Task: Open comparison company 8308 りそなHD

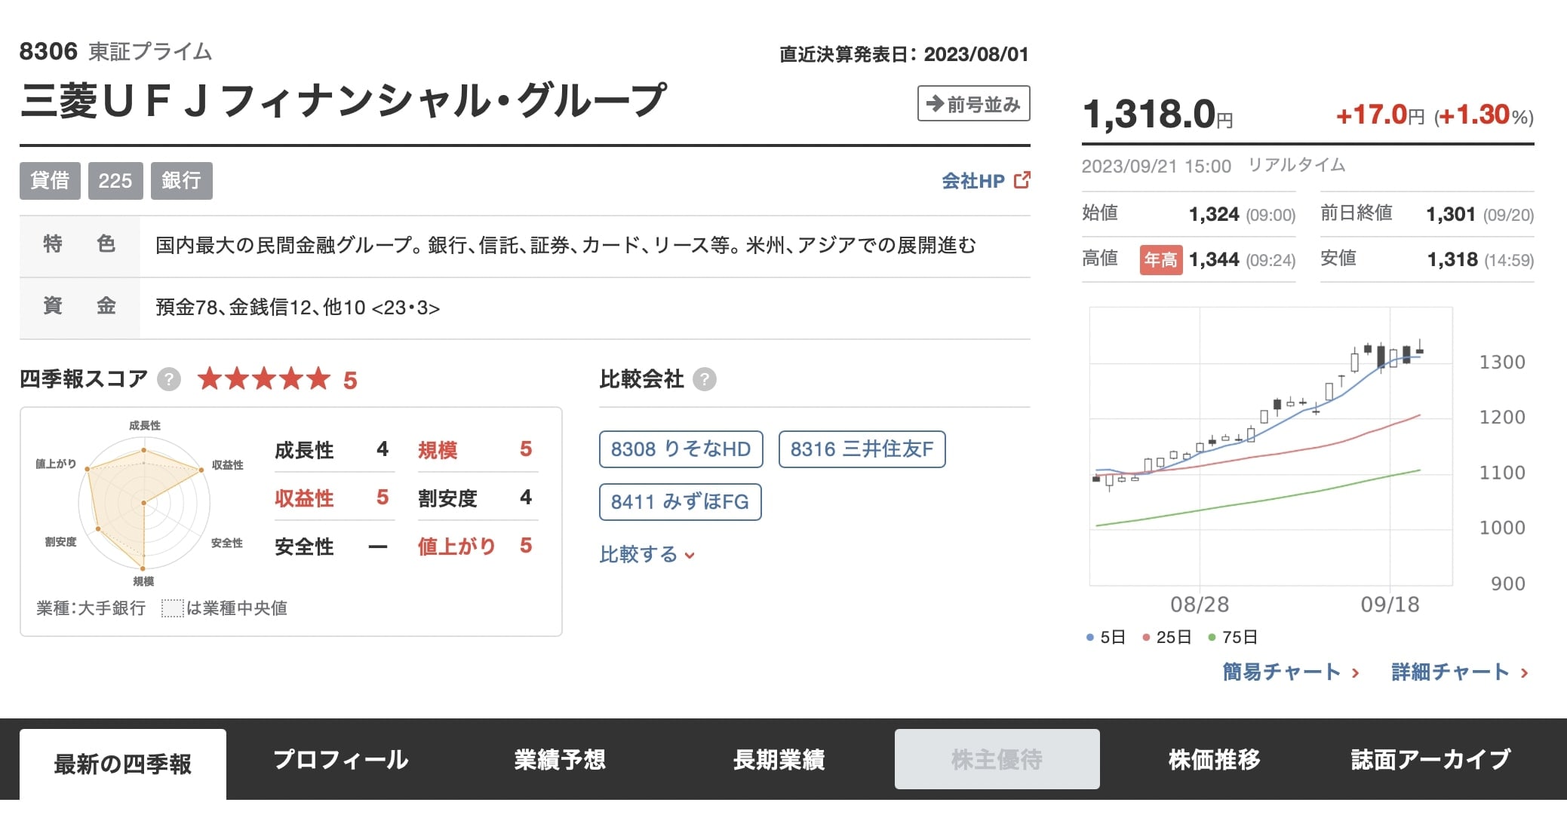Action: pos(681,449)
